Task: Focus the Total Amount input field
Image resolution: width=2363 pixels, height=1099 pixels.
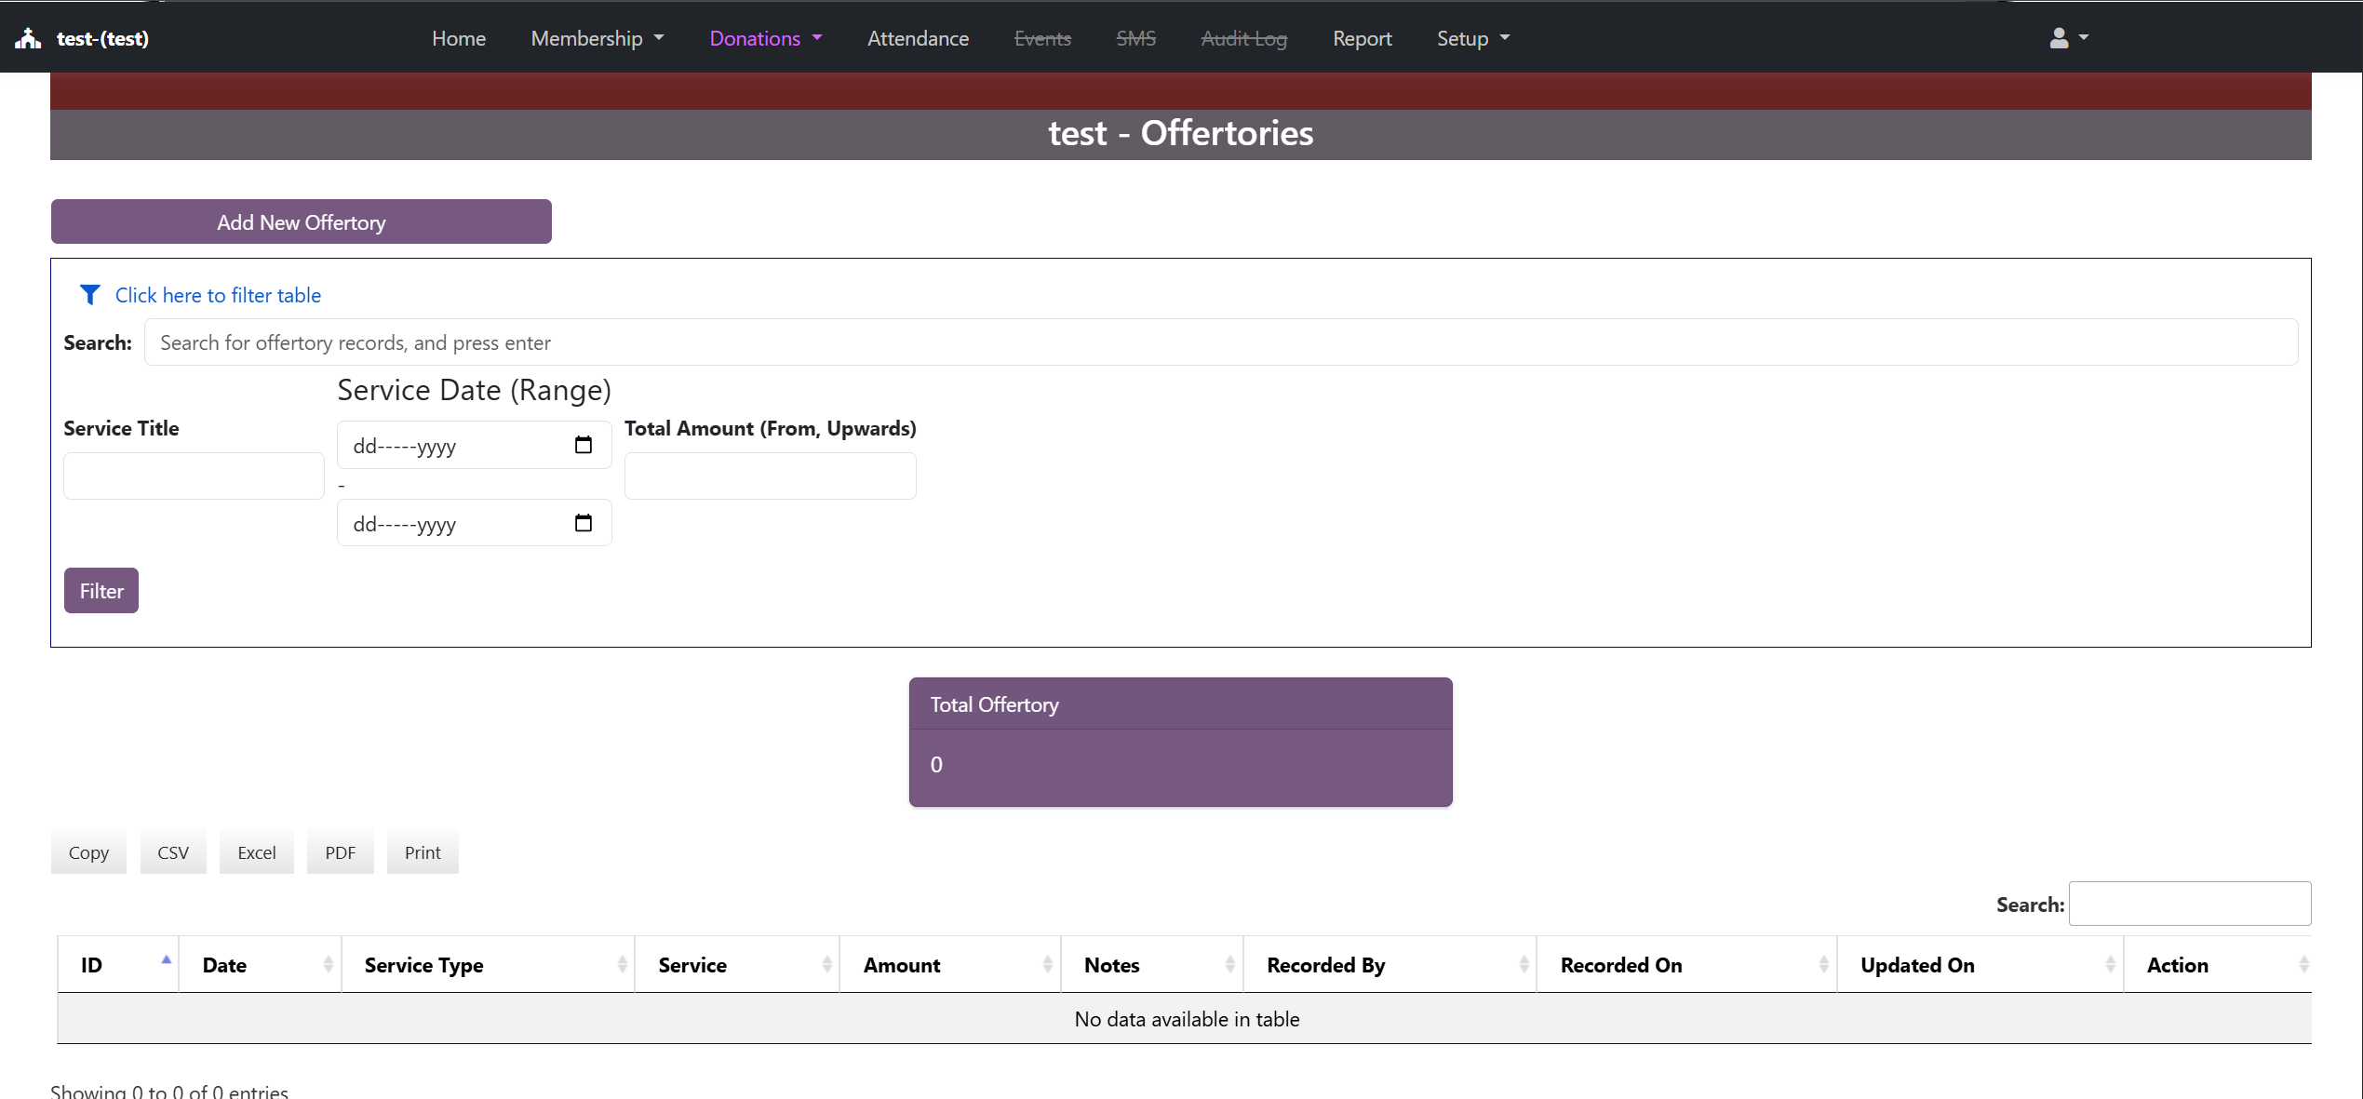Action: click(x=770, y=476)
